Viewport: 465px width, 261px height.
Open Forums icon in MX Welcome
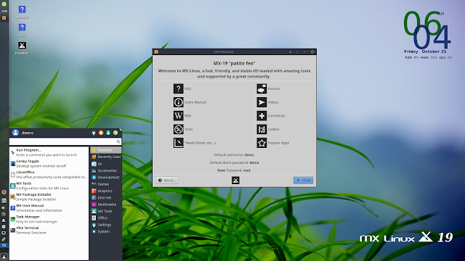pyautogui.click(x=262, y=88)
